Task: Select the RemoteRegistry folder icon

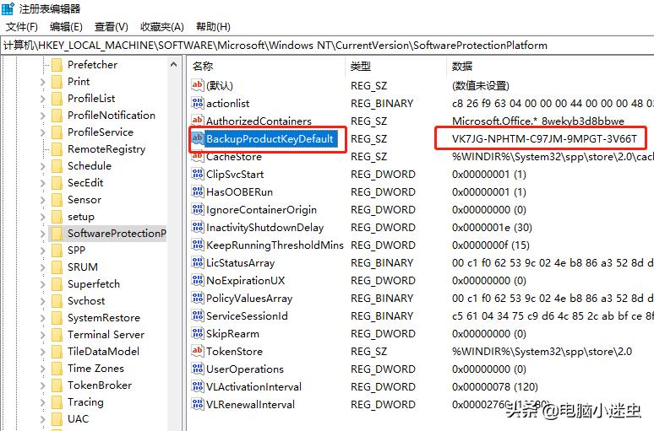Action: coord(57,149)
